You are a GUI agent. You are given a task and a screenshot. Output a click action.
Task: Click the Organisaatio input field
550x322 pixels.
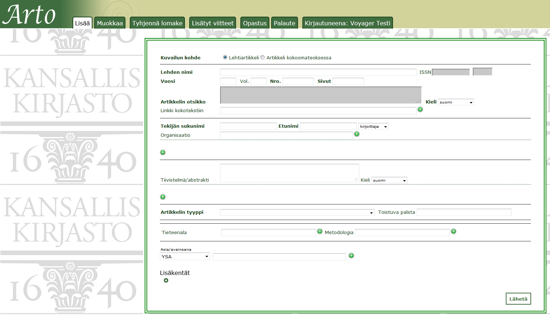(x=286, y=135)
